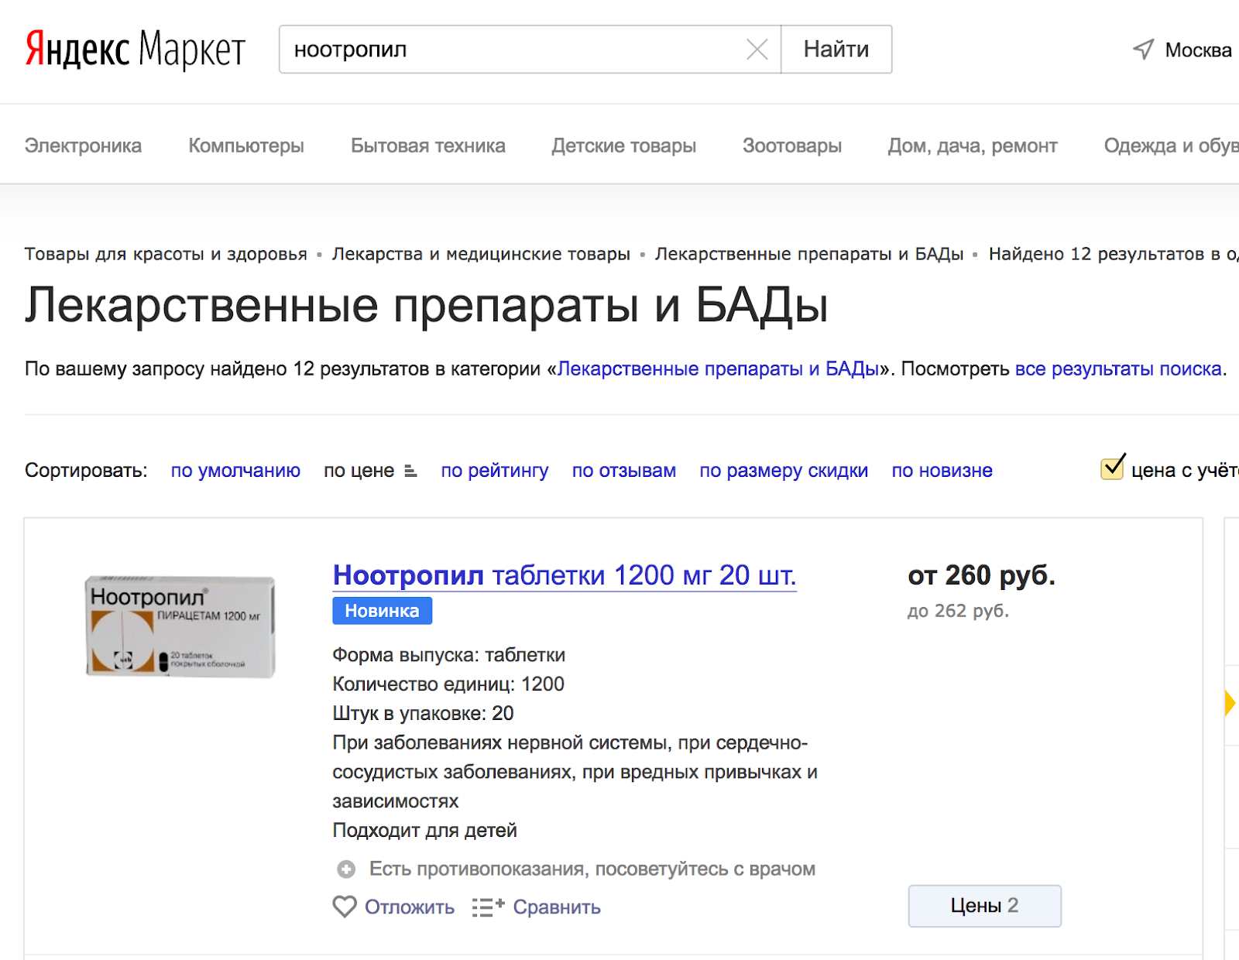Open the Москва region selector
The height and width of the screenshot is (960, 1239).
(1198, 50)
